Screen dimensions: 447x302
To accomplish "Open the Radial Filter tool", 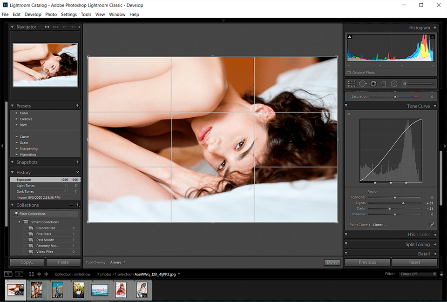I will point(393,84).
